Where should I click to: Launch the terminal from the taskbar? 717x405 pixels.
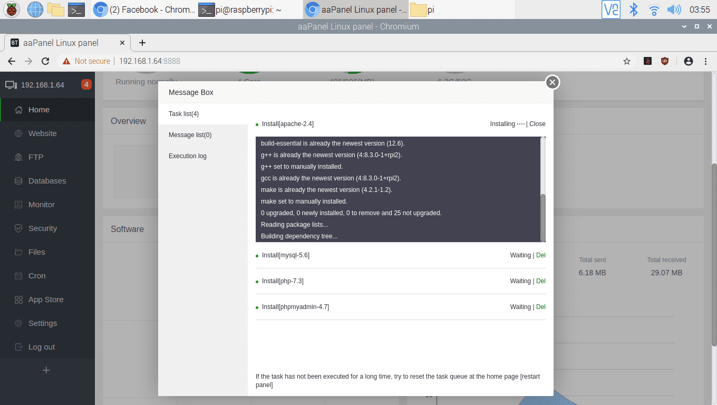(77, 9)
